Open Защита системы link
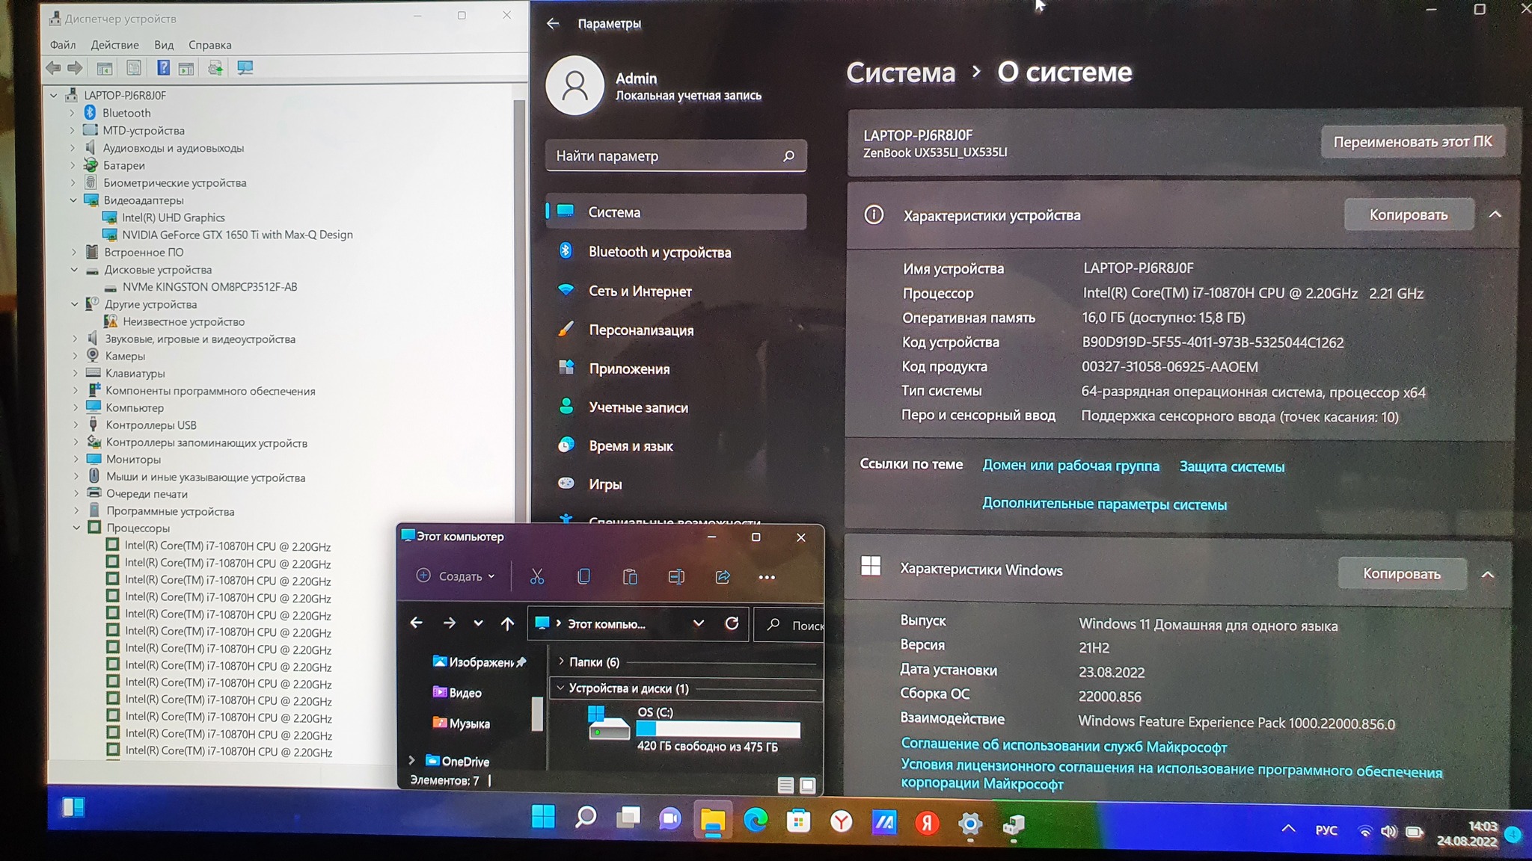Image resolution: width=1532 pixels, height=861 pixels. [1231, 466]
